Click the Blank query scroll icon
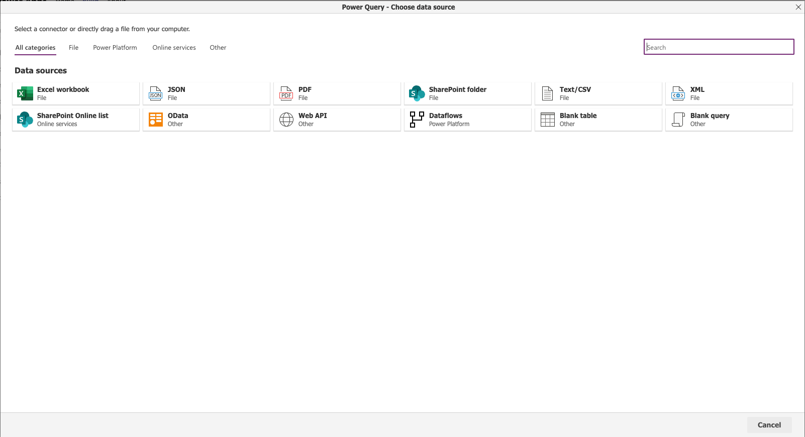 [x=678, y=120]
